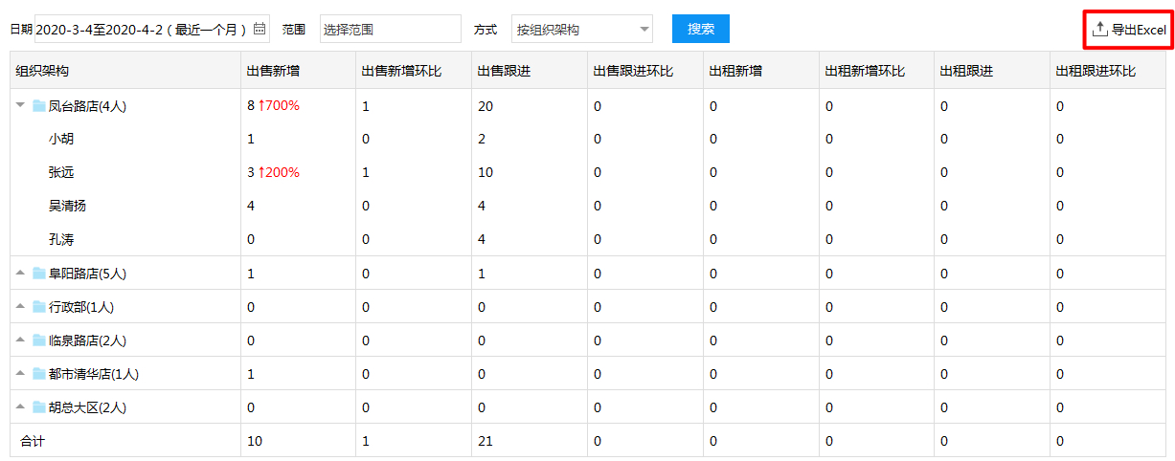1175x461 pixels.
Task: Expand the 胡总大区(2人) tree node
Action: (20, 407)
